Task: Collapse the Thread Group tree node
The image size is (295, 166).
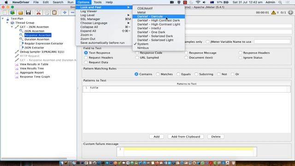Action: click(7, 23)
